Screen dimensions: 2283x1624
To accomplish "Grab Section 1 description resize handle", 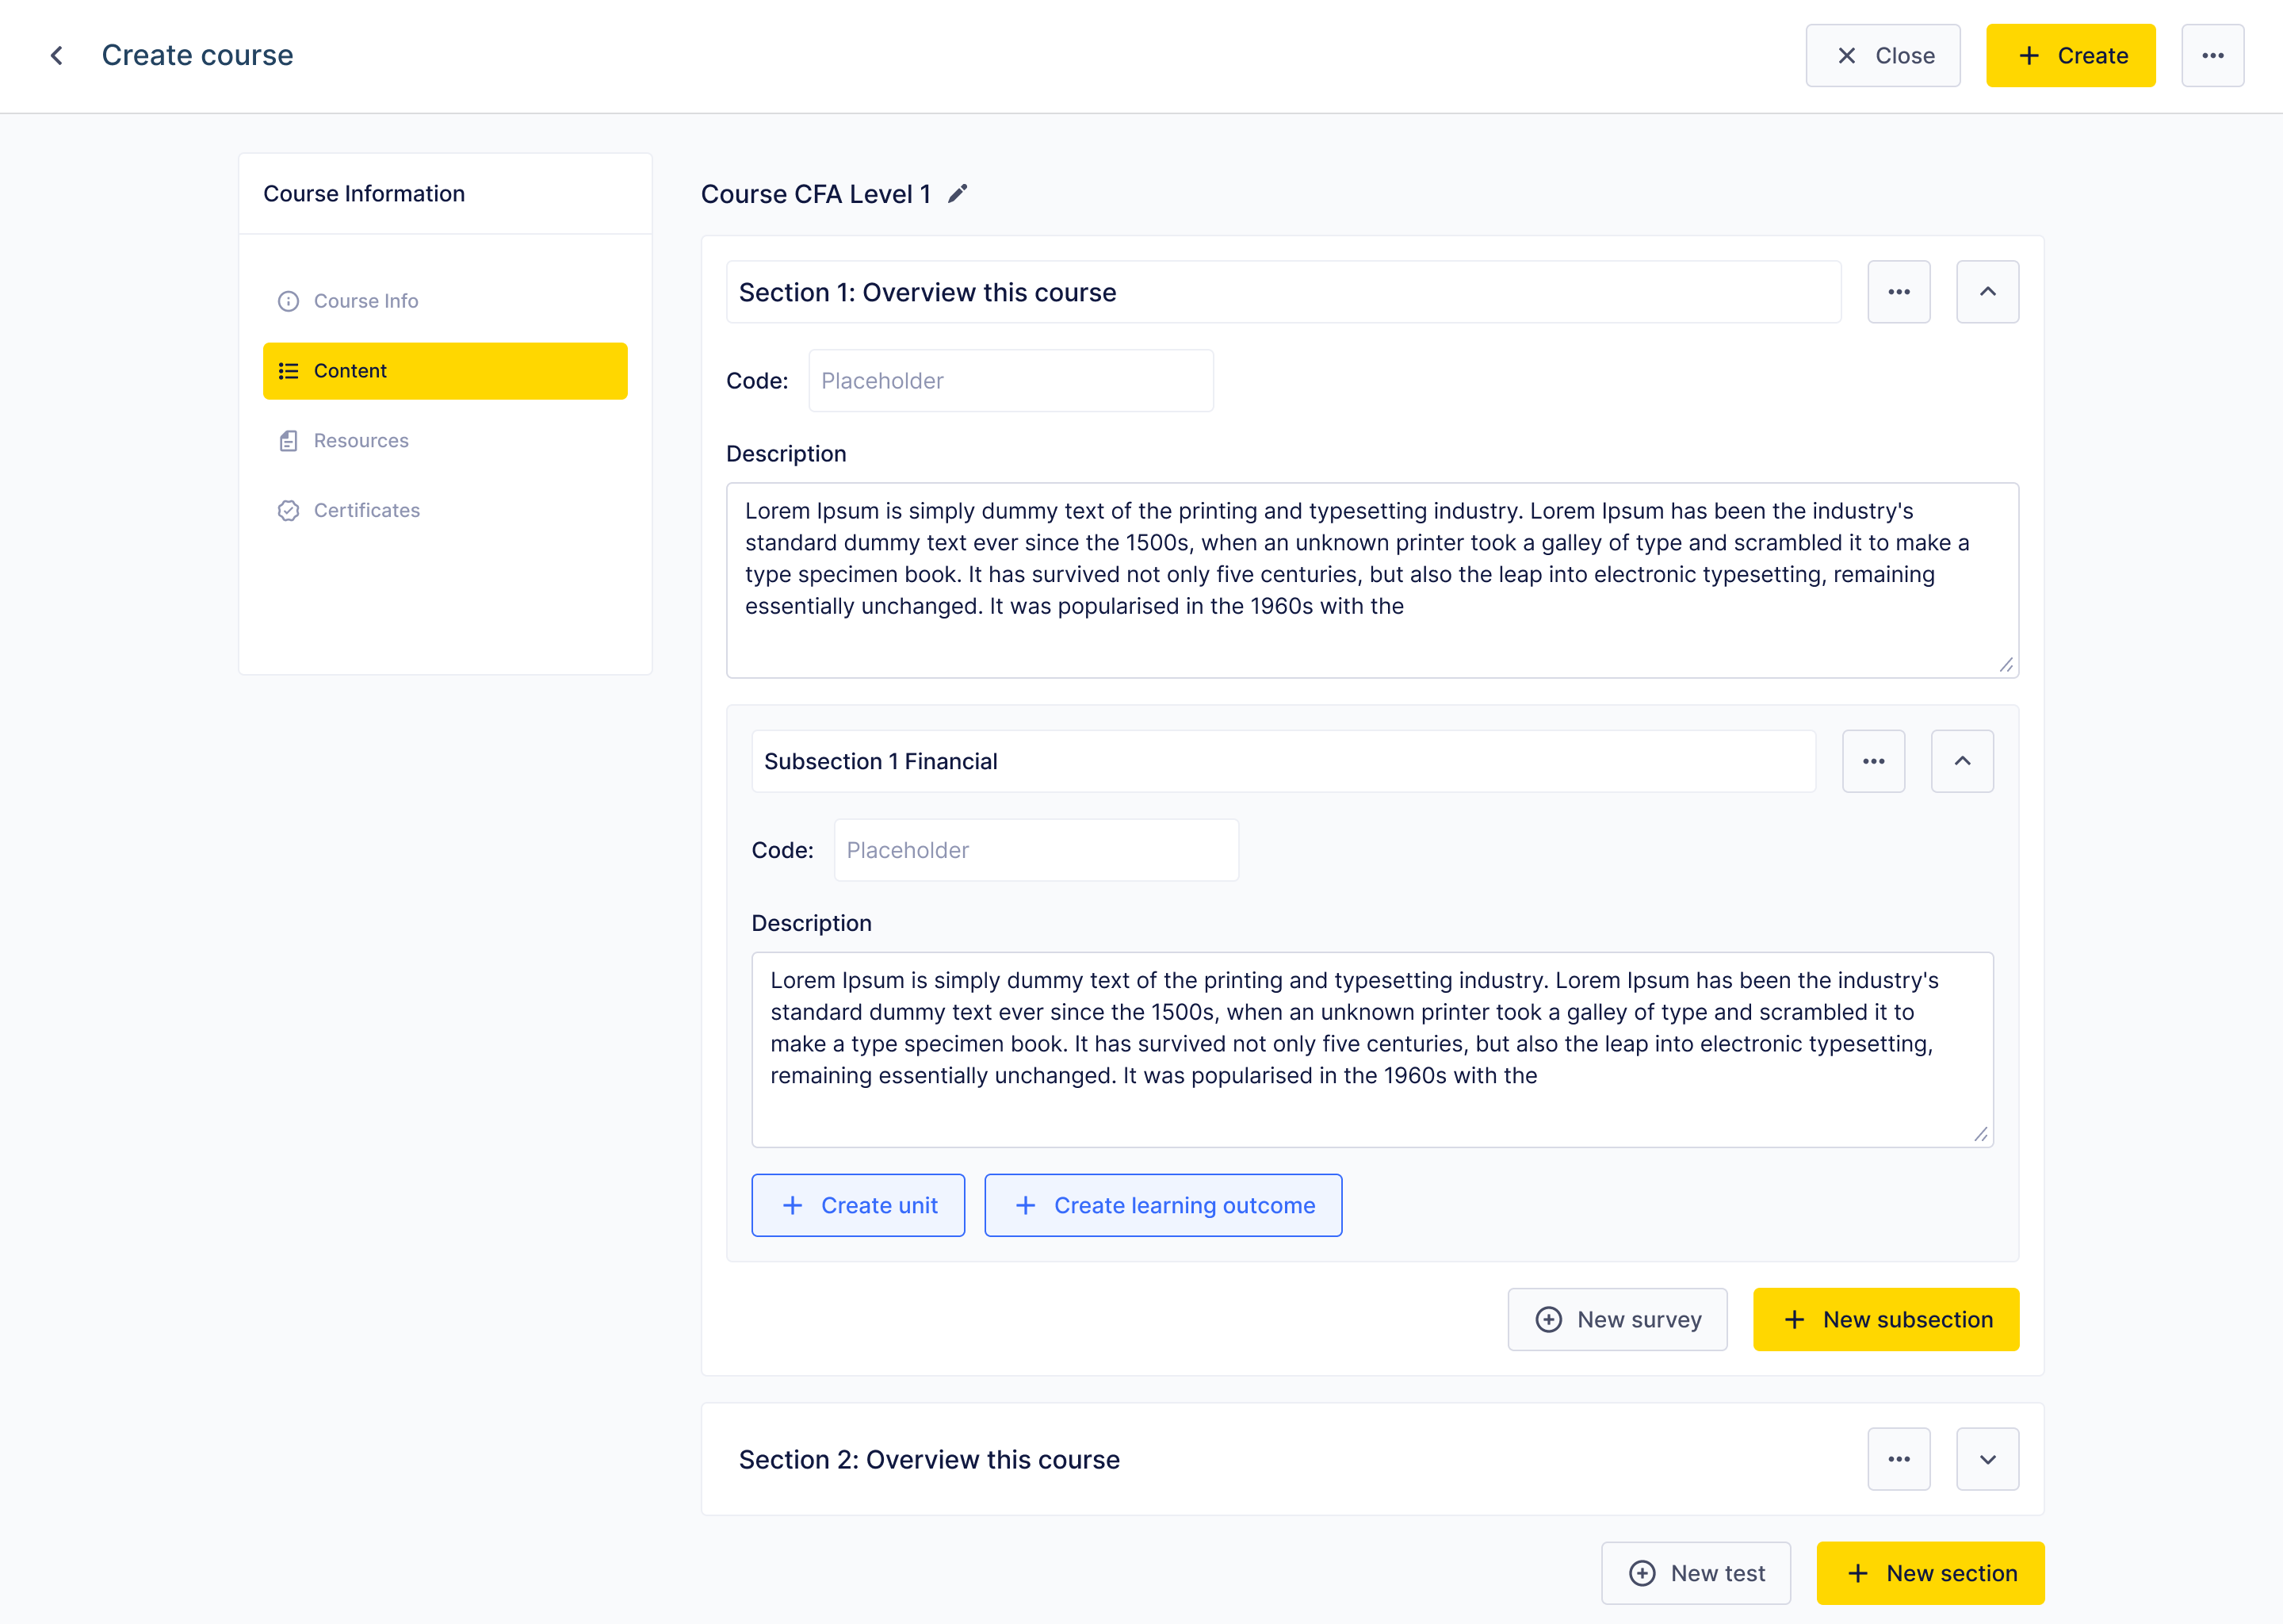I will tap(2005, 665).
